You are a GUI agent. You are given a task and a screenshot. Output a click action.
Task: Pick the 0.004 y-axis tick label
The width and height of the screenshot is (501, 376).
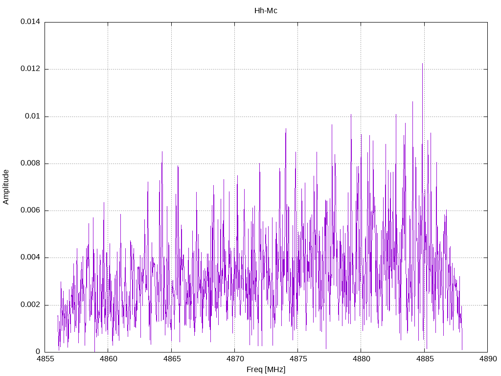coord(30,258)
